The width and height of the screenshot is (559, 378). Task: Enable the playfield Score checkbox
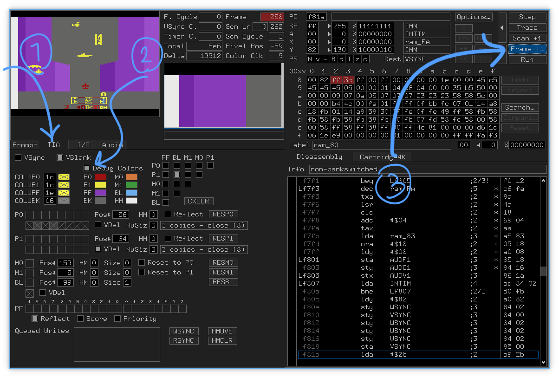click(x=80, y=319)
